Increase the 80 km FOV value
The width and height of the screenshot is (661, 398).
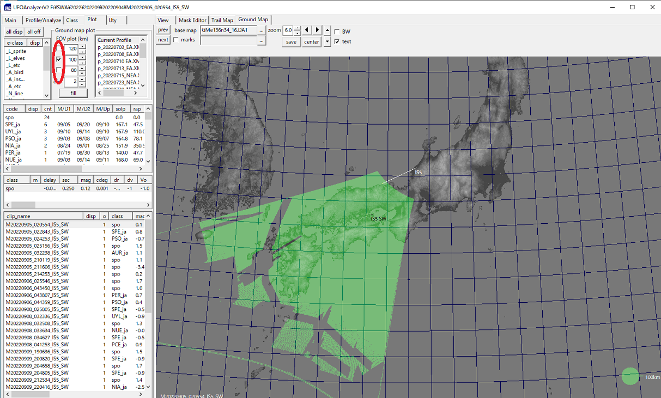pyautogui.click(x=82, y=68)
